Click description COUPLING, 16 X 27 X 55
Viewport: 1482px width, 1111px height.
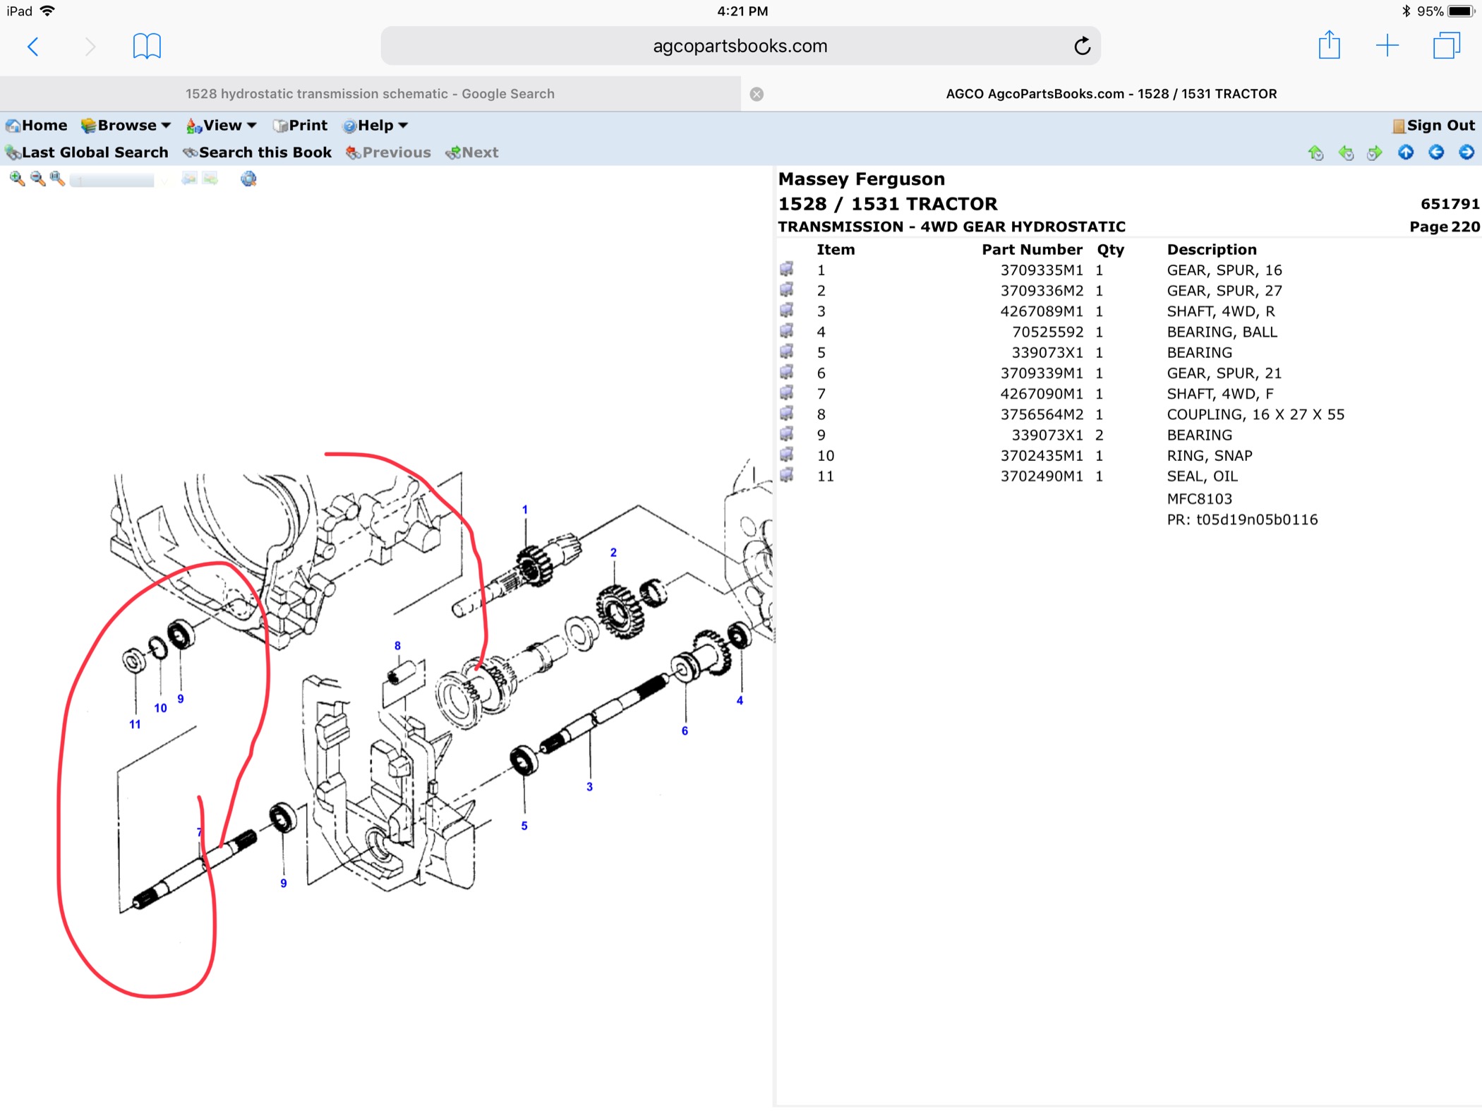click(1255, 414)
